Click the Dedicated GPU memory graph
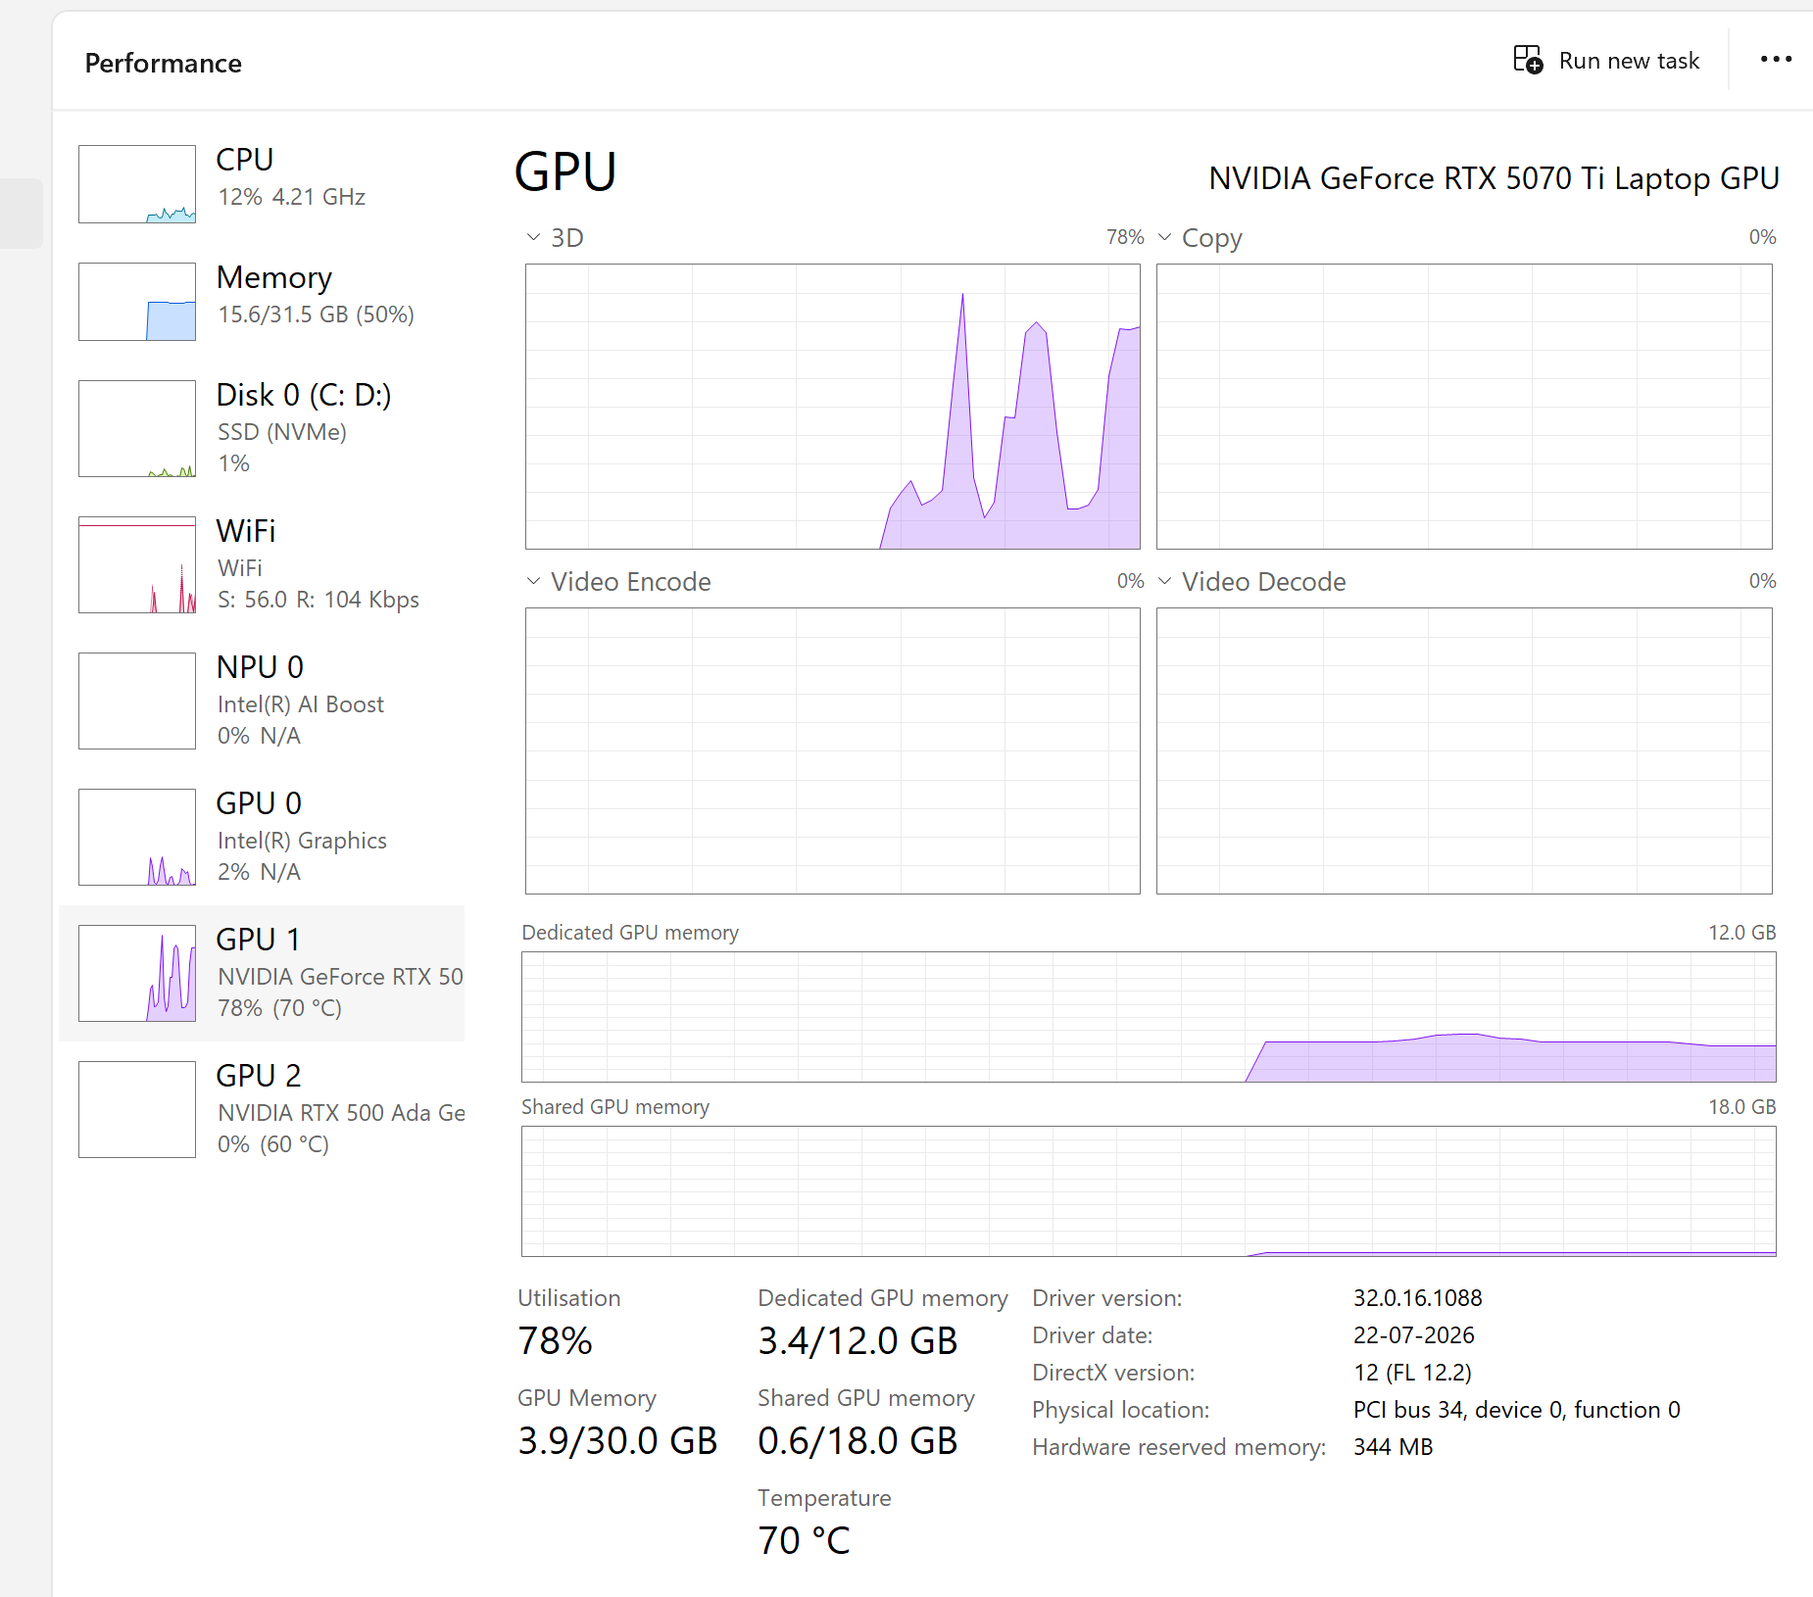Image resolution: width=1813 pixels, height=1597 pixels. (1149, 1017)
